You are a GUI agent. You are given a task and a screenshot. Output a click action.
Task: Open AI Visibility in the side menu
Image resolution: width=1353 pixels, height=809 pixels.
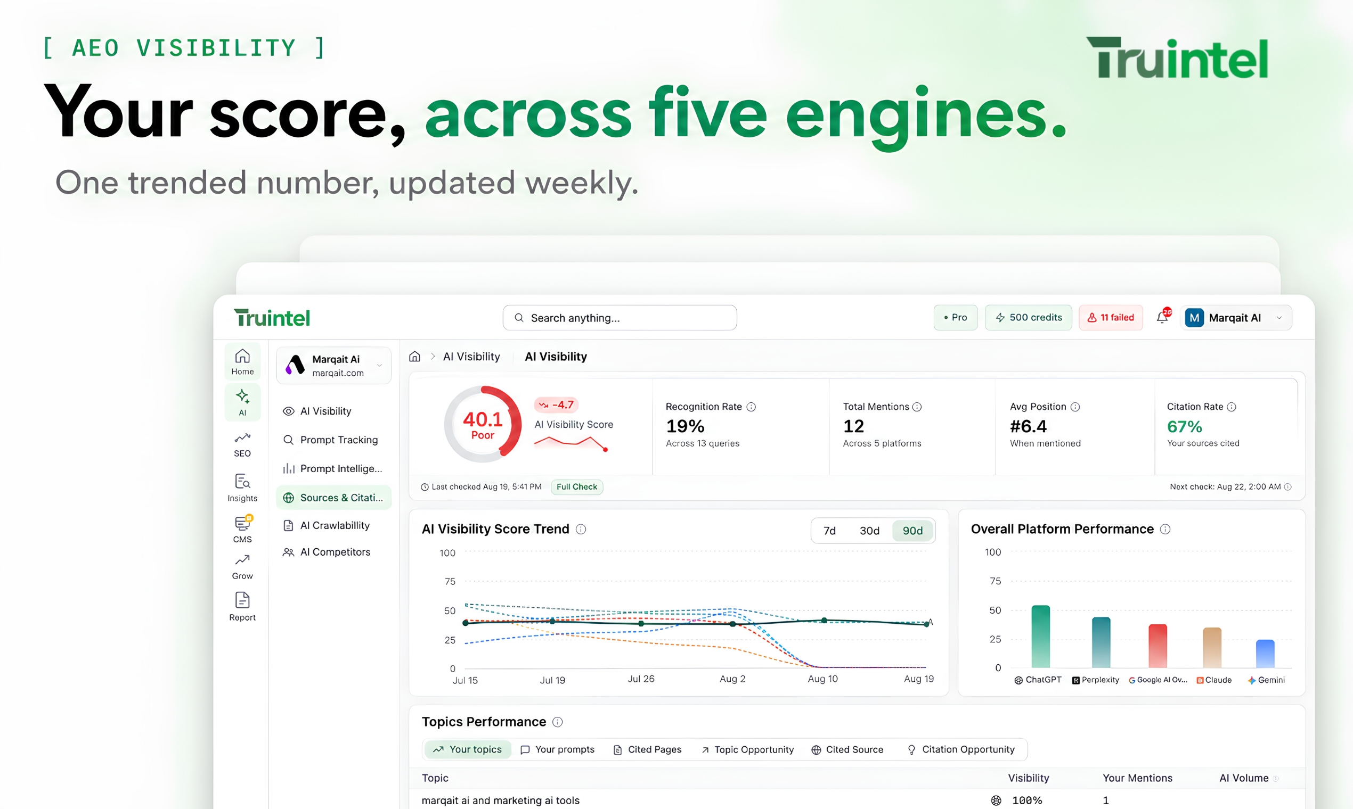(334, 411)
